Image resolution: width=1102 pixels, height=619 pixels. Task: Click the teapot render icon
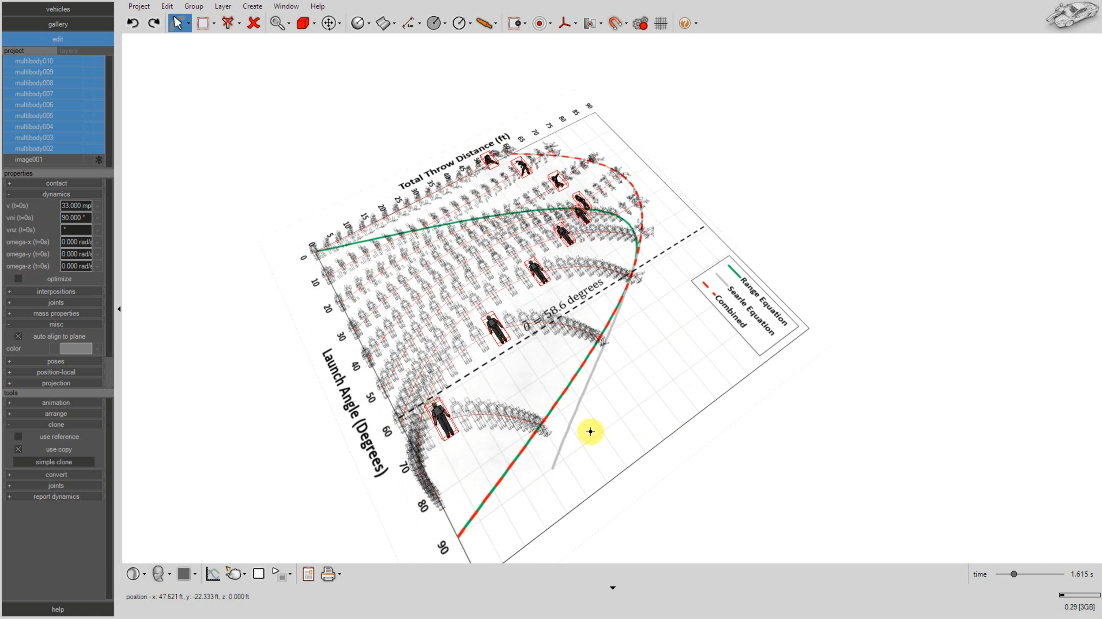(233, 574)
